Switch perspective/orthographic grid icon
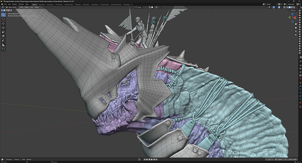 click(296, 35)
